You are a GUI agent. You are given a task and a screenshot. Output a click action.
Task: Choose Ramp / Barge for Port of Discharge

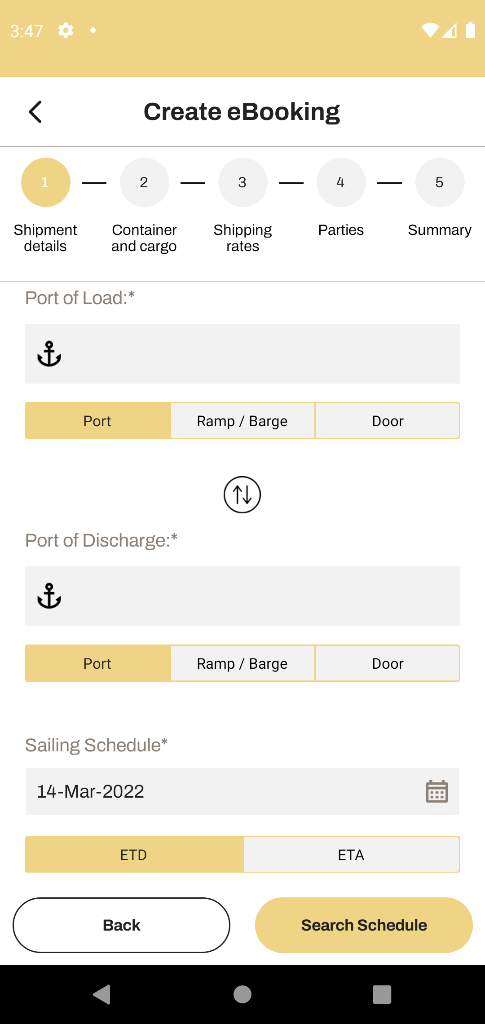(242, 663)
